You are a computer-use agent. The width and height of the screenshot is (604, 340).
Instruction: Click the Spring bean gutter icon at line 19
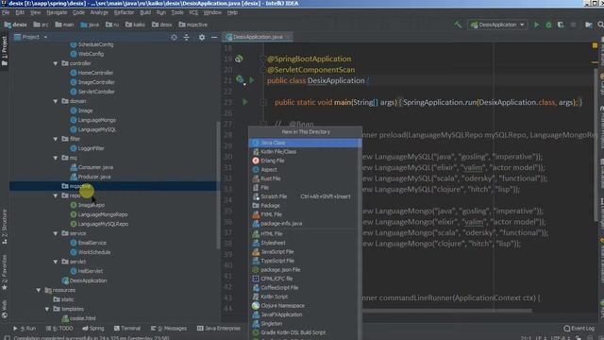(239, 59)
